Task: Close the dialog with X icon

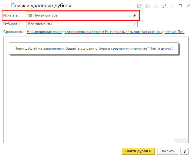Action: [x=188, y=6]
